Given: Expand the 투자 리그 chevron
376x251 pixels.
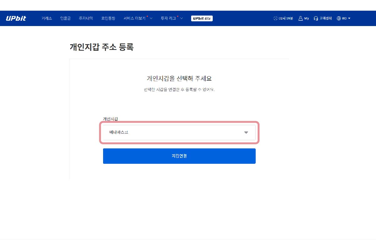Looking at the screenshot, I should [181, 19].
